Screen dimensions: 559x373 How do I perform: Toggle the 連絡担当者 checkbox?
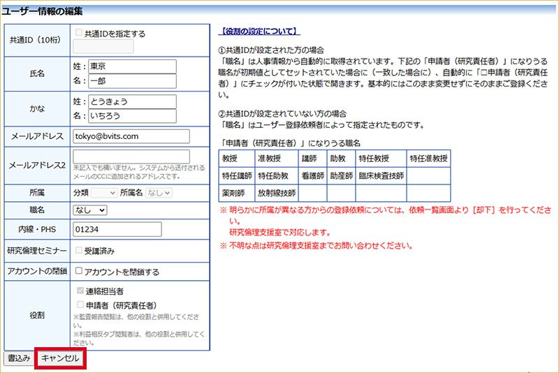pos(80,291)
